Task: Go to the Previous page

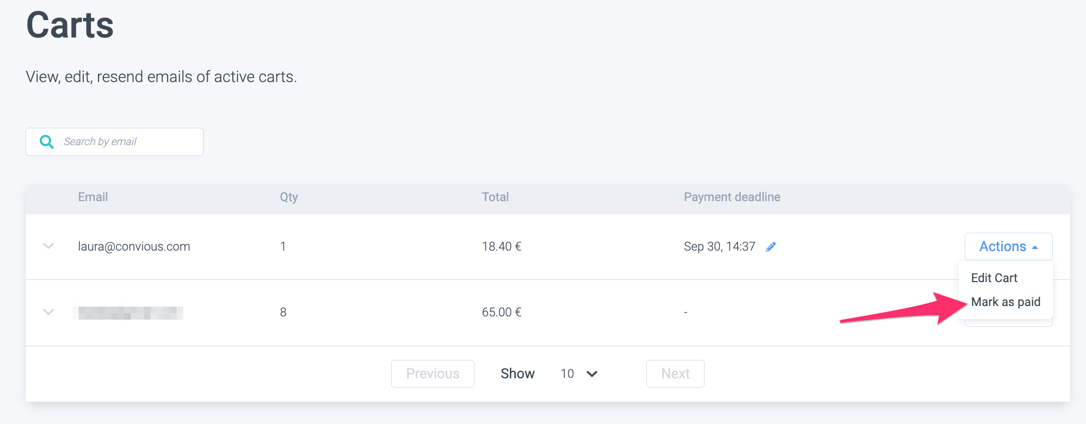Action: (433, 373)
